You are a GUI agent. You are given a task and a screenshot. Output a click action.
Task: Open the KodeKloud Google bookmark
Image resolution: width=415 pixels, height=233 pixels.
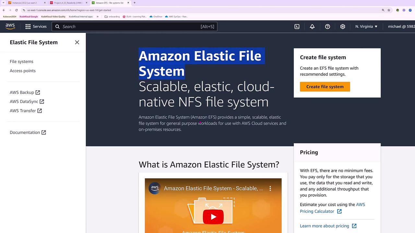pos(29,17)
